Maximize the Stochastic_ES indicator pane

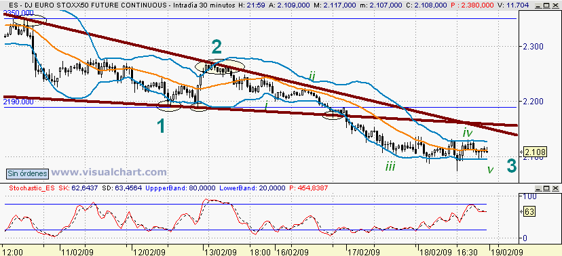546,188
